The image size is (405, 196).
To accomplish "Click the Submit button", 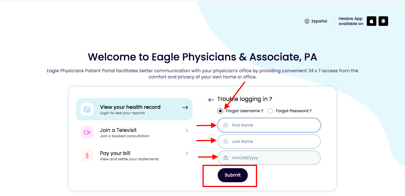I will (x=233, y=175).
